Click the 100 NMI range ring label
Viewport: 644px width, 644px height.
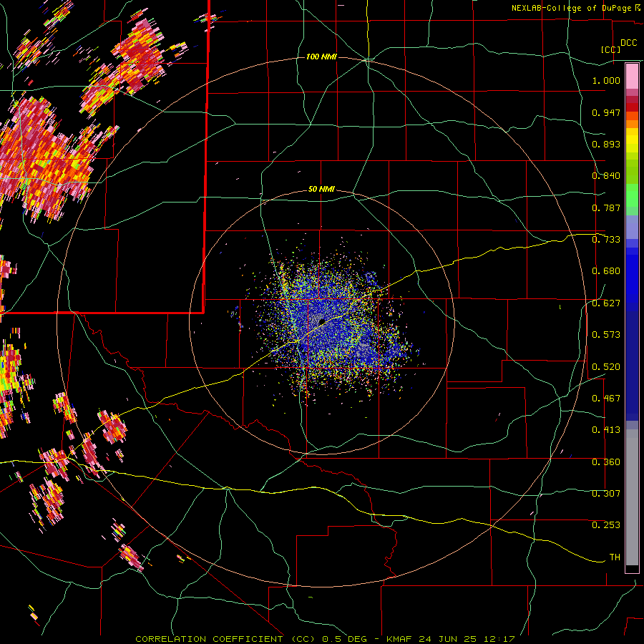point(321,57)
